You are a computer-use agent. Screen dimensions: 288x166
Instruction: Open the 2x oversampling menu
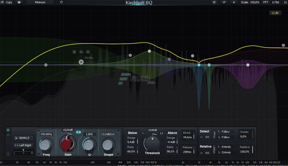(x=286, y=2)
